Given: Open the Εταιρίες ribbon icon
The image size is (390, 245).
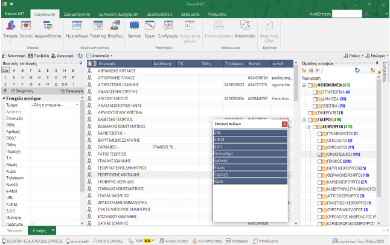Looking at the screenshot, I should tap(12, 27).
